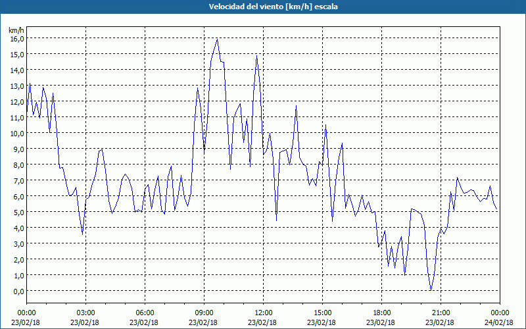Image resolution: width=526 pixels, height=329 pixels.
Task: Select the 1,0 y-axis value
Action: (x=20, y=275)
